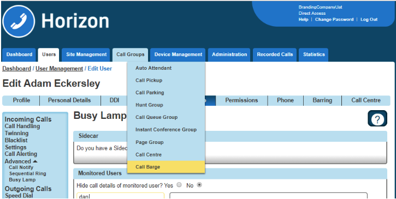The width and height of the screenshot is (396, 199).
Task: Click the Horizon phone logo icon
Action: point(19,21)
